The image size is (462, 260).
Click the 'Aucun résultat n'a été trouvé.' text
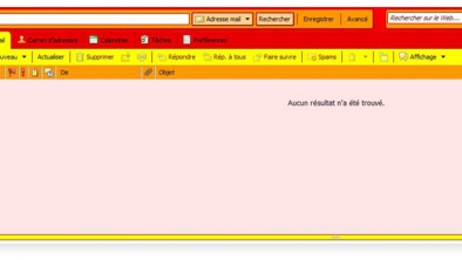pos(336,103)
